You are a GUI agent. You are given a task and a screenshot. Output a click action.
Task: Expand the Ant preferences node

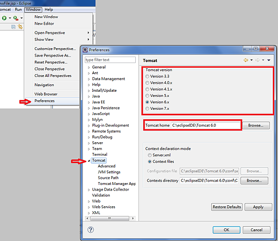click(x=89, y=73)
